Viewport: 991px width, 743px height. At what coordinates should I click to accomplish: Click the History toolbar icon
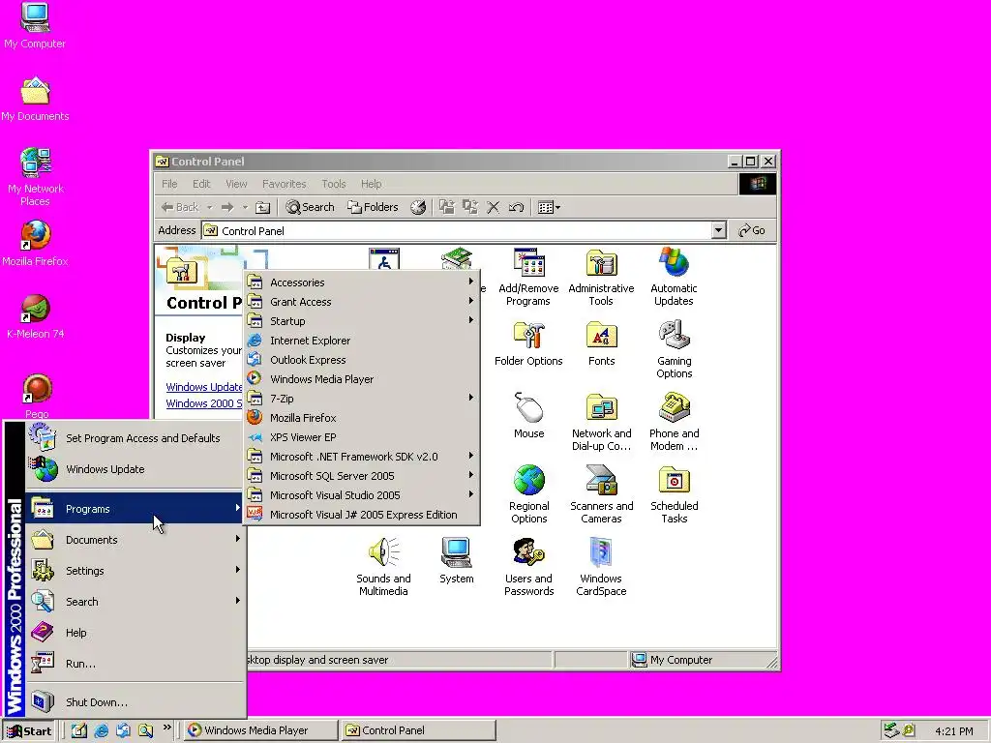click(x=418, y=207)
